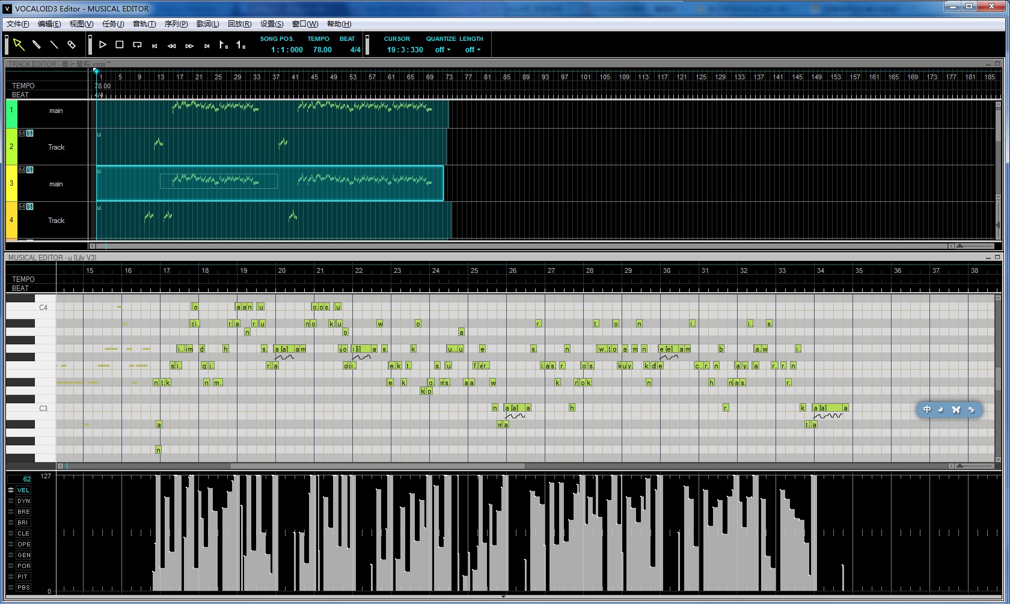
Task: Select the BRI control parameter
Action: [x=23, y=522]
